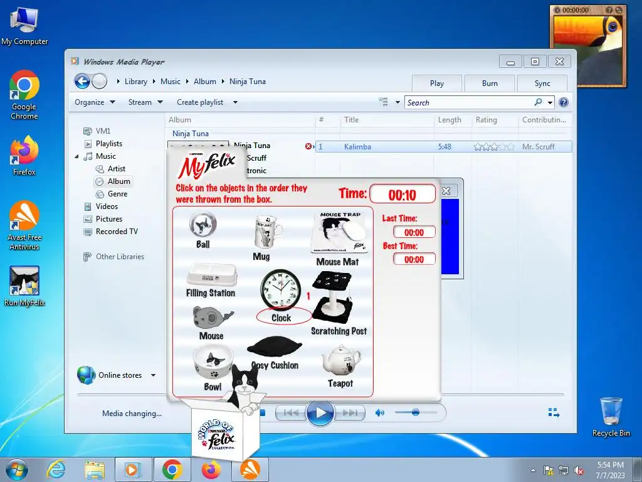Adjust the volume slider
The width and height of the screenshot is (642, 482).
[416, 412]
